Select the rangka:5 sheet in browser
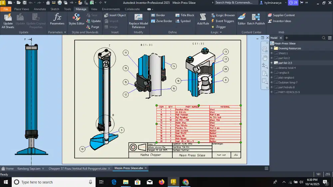 (284, 73)
